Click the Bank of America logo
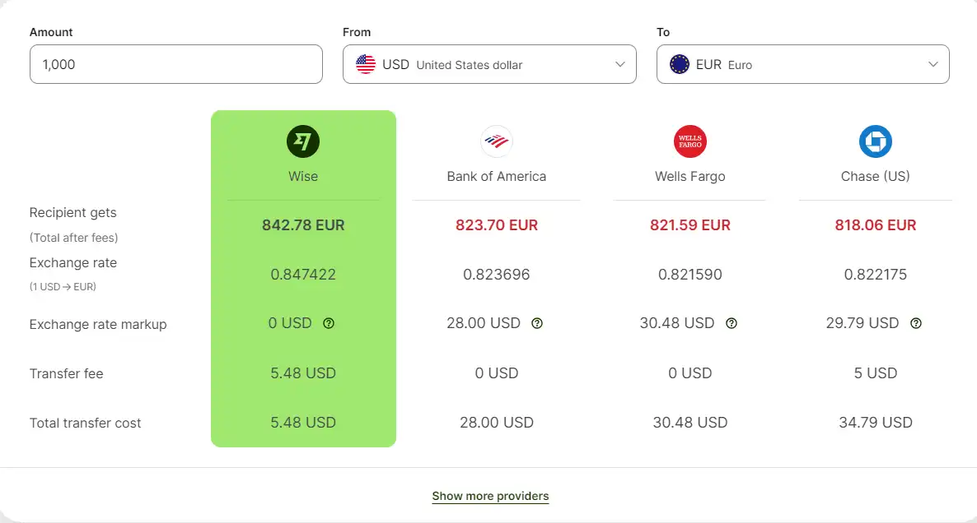 (x=496, y=141)
